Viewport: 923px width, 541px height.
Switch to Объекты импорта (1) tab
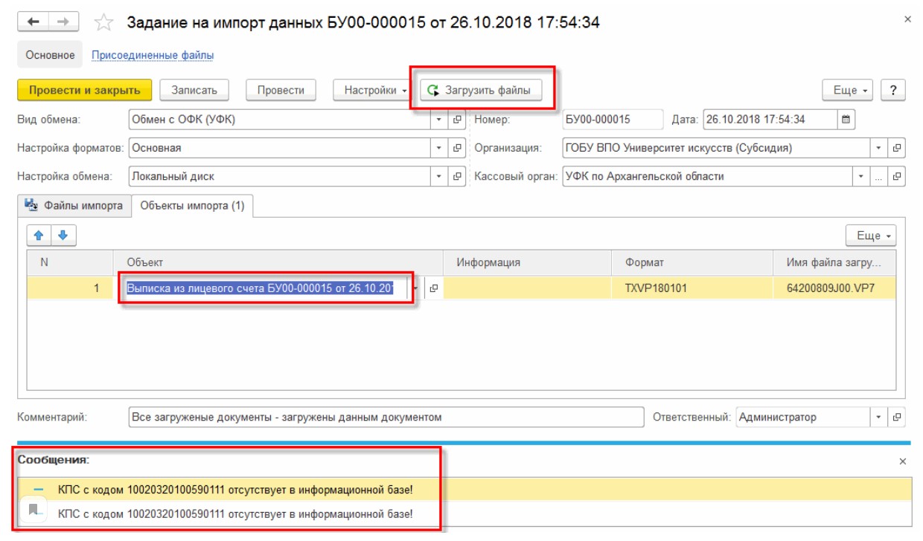click(x=192, y=206)
